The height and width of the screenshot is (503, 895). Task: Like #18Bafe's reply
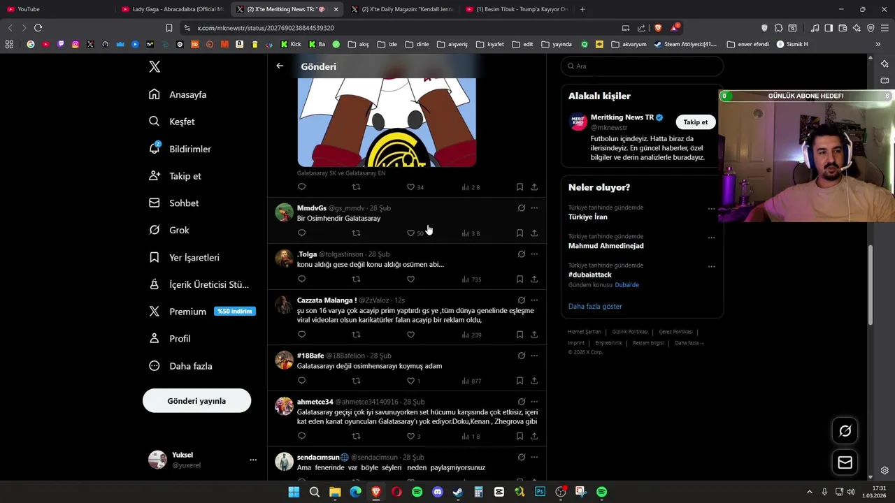[x=411, y=381]
